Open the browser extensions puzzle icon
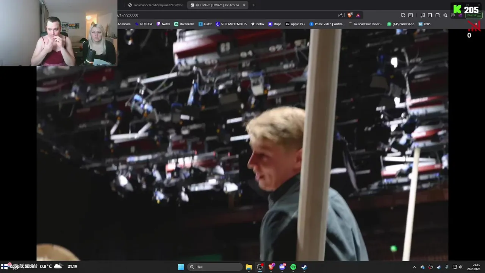 coord(403,15)
